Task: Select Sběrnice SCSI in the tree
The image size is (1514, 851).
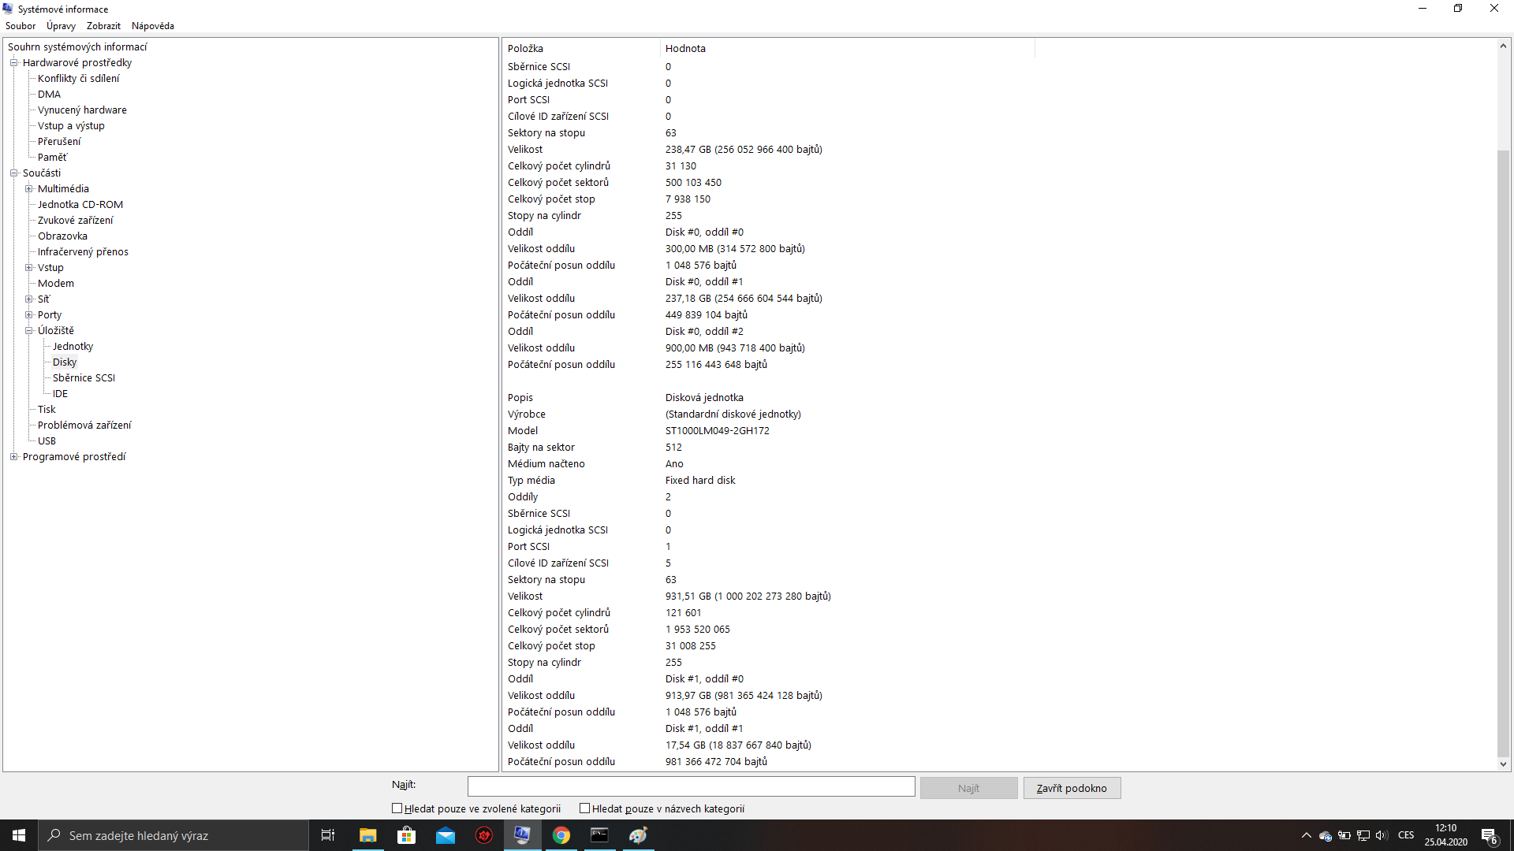Action: pyautogui.click(x=84, y=378)
